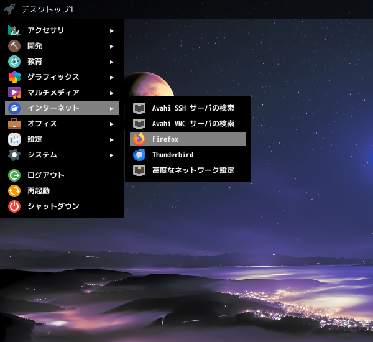This screenshot has width=373, height=342.
Task: Click the デスクトップ1 workspace label
Action: pos(47,9)
